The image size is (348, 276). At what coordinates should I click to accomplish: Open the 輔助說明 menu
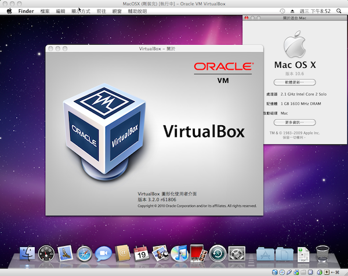(137, 11)
